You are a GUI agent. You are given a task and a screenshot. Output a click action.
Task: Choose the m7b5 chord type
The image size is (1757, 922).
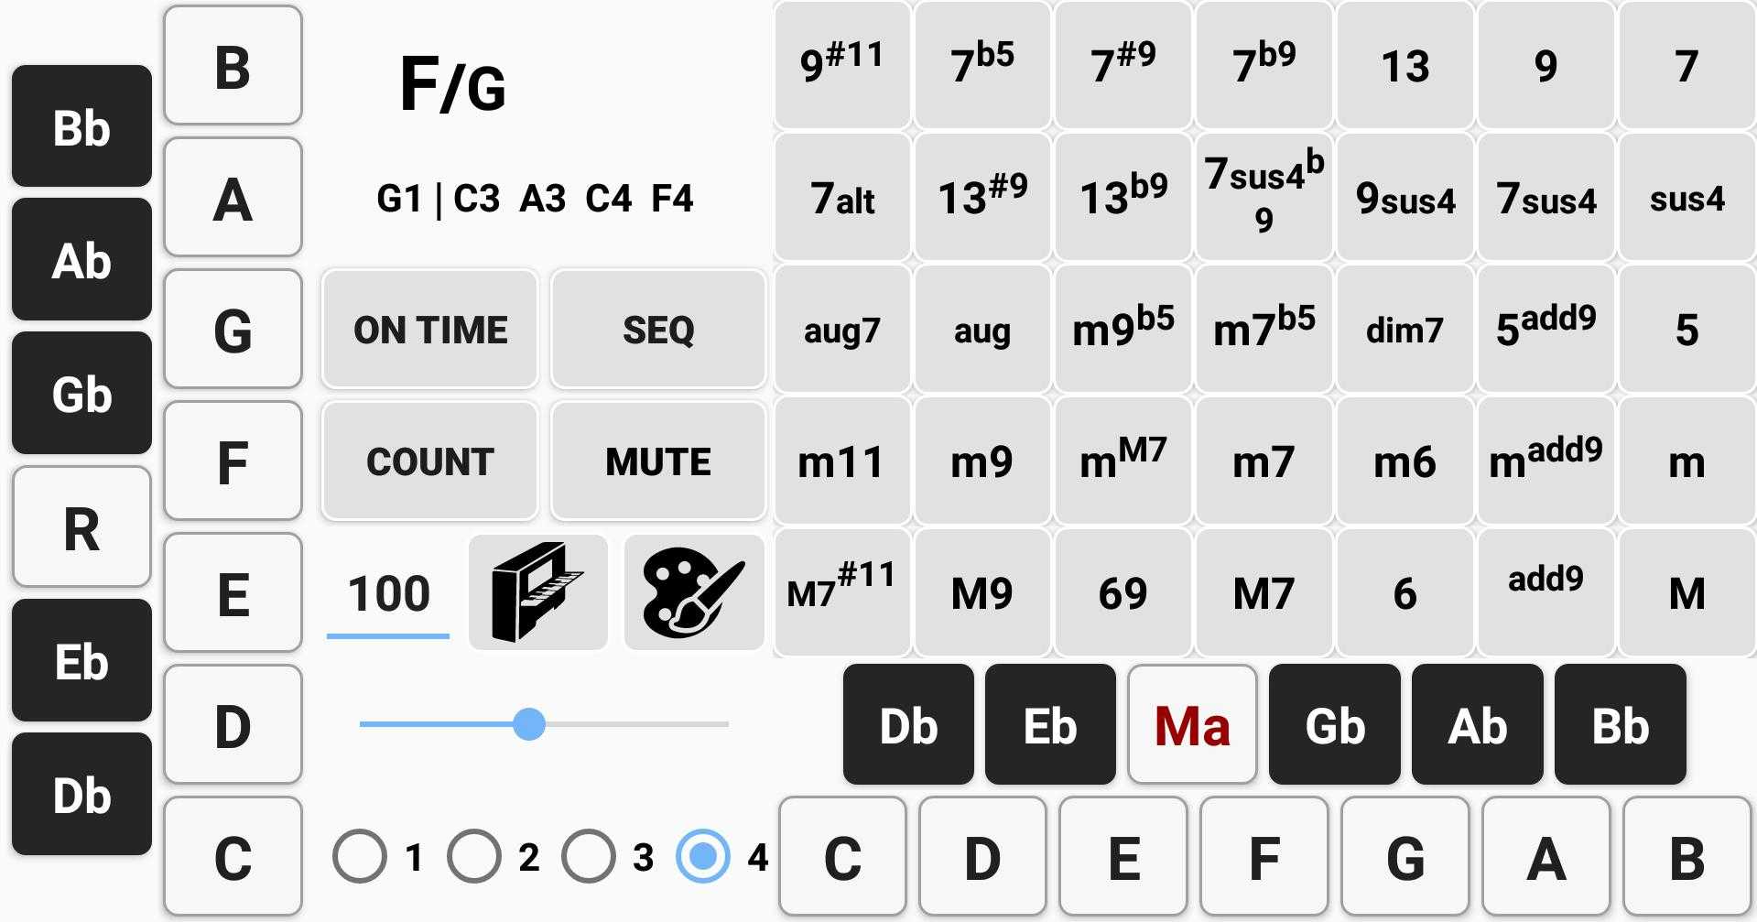point(1264,330)
